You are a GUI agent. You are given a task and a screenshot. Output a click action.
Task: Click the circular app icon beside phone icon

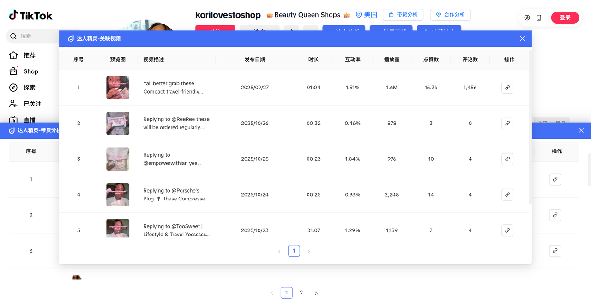[527, 18]
